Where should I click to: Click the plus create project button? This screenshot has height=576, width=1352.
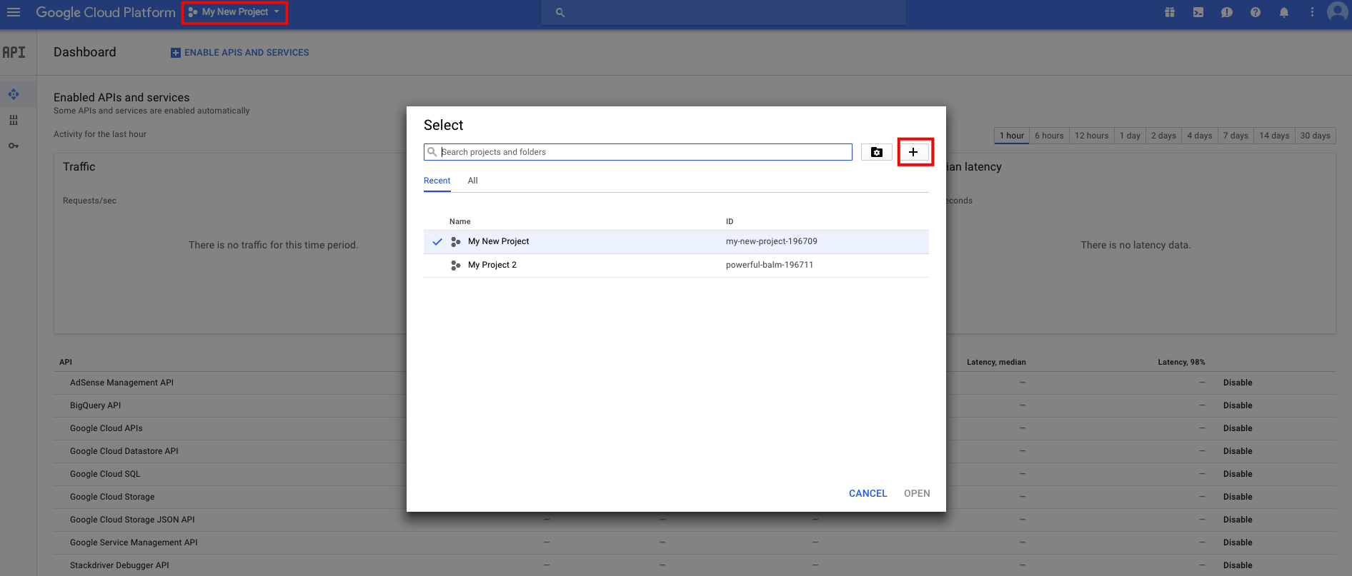913,152
